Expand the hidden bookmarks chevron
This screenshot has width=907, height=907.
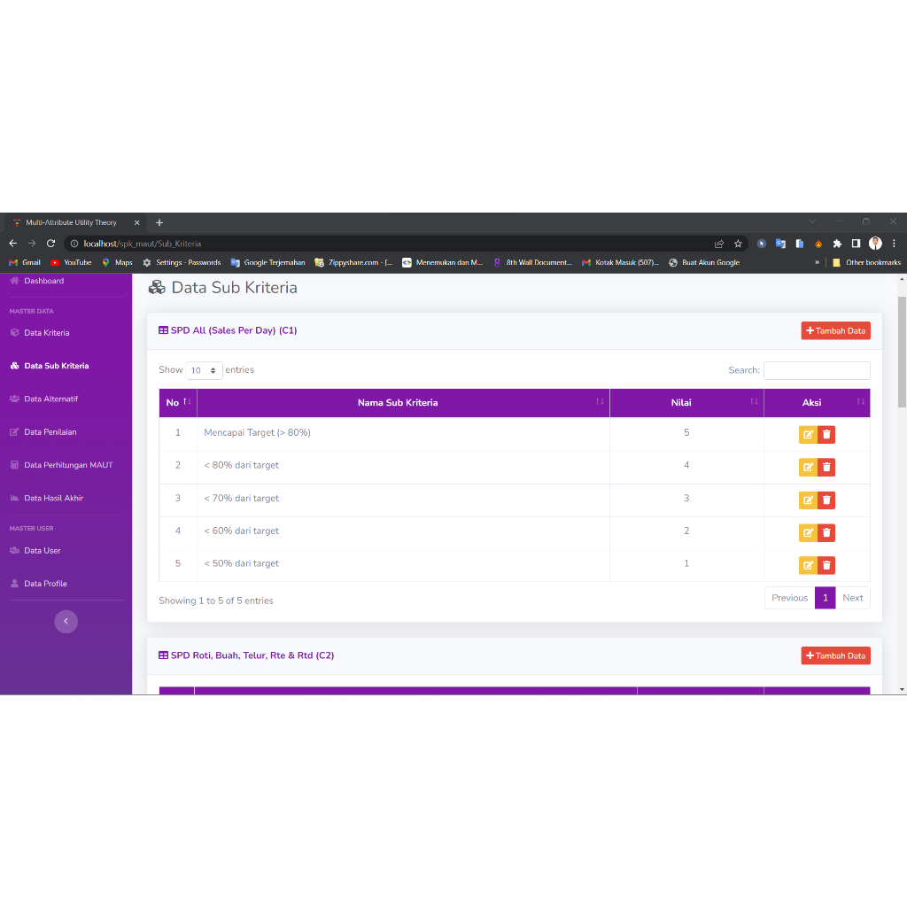tap(817, 262)
